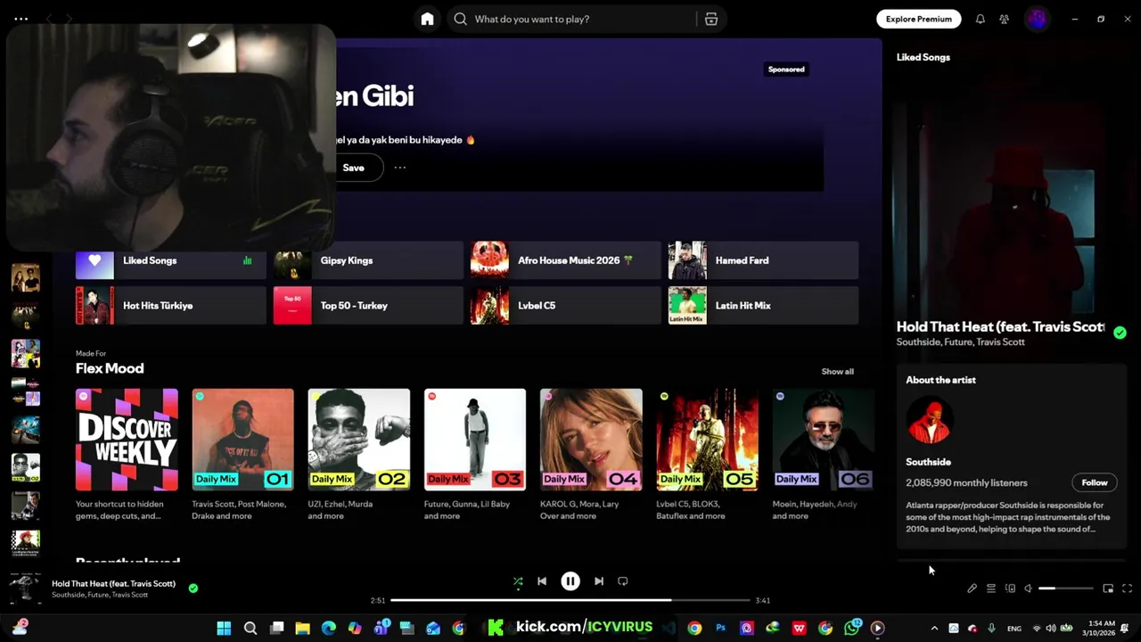This screenshot has height=642, width=1141.
Task: Save the sponsored playlist
Action: [354, 168]
